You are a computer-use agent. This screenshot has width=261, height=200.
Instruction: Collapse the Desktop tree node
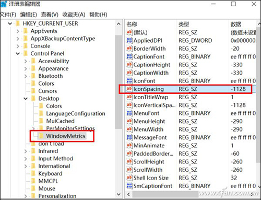coord(26,99)
